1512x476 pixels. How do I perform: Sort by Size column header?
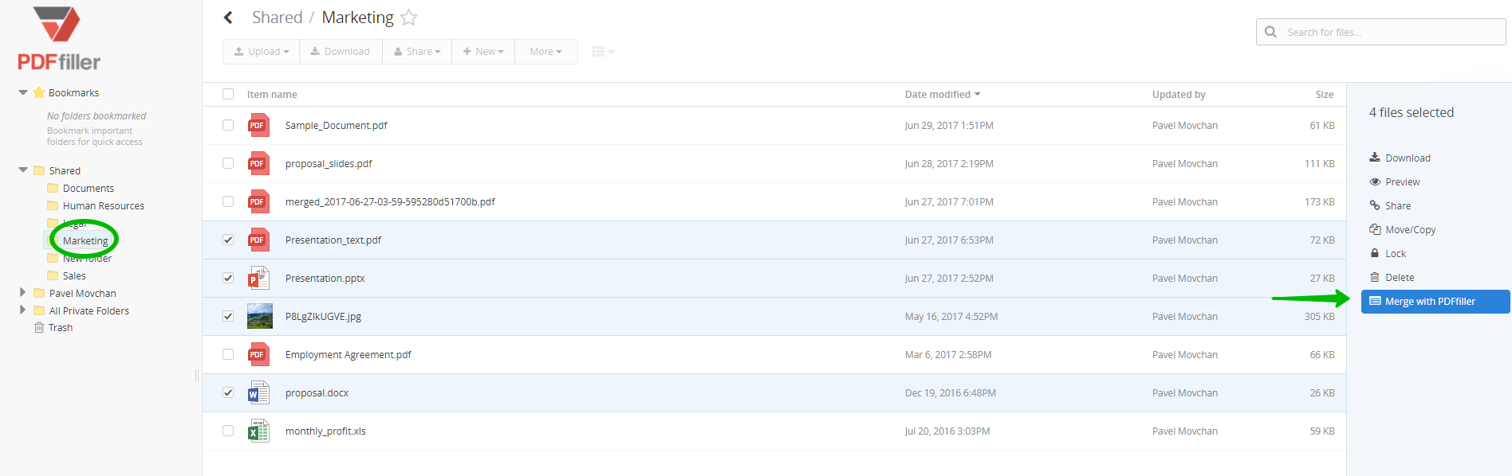click(1325, 94)
